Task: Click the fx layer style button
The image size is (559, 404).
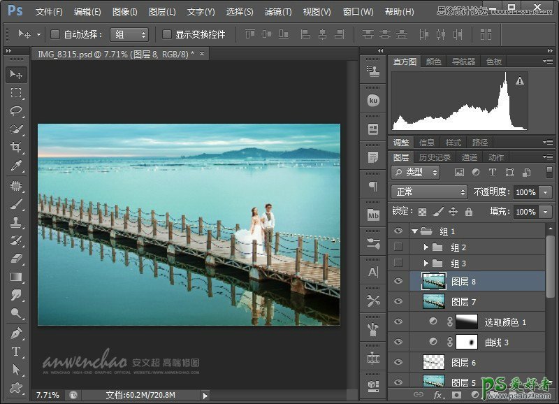Action: pos(438,395)
